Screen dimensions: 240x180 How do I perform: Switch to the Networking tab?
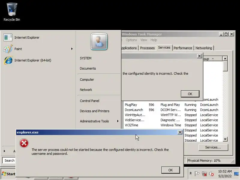tap(204, 48)
